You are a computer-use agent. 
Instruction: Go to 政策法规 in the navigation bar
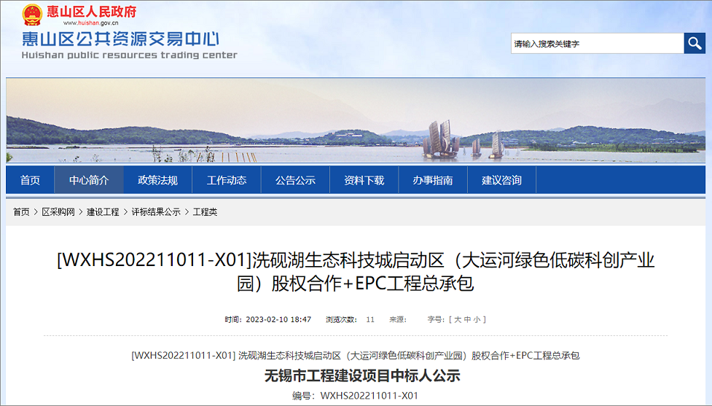click(x=157, y=180)
